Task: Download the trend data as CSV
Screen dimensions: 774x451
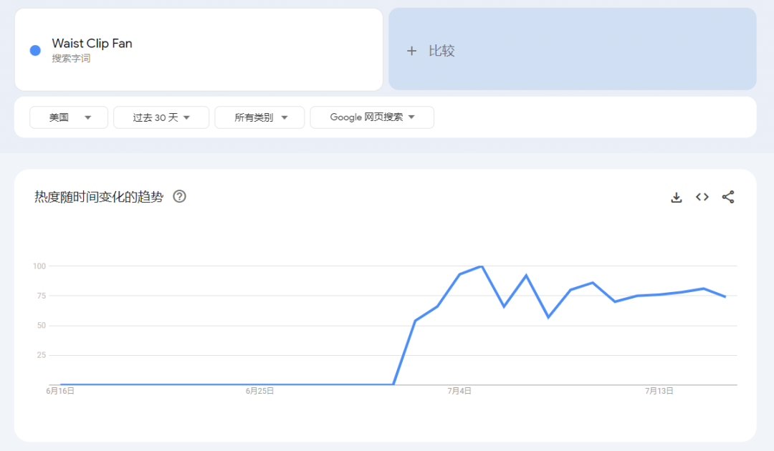Action: [676, 198]
